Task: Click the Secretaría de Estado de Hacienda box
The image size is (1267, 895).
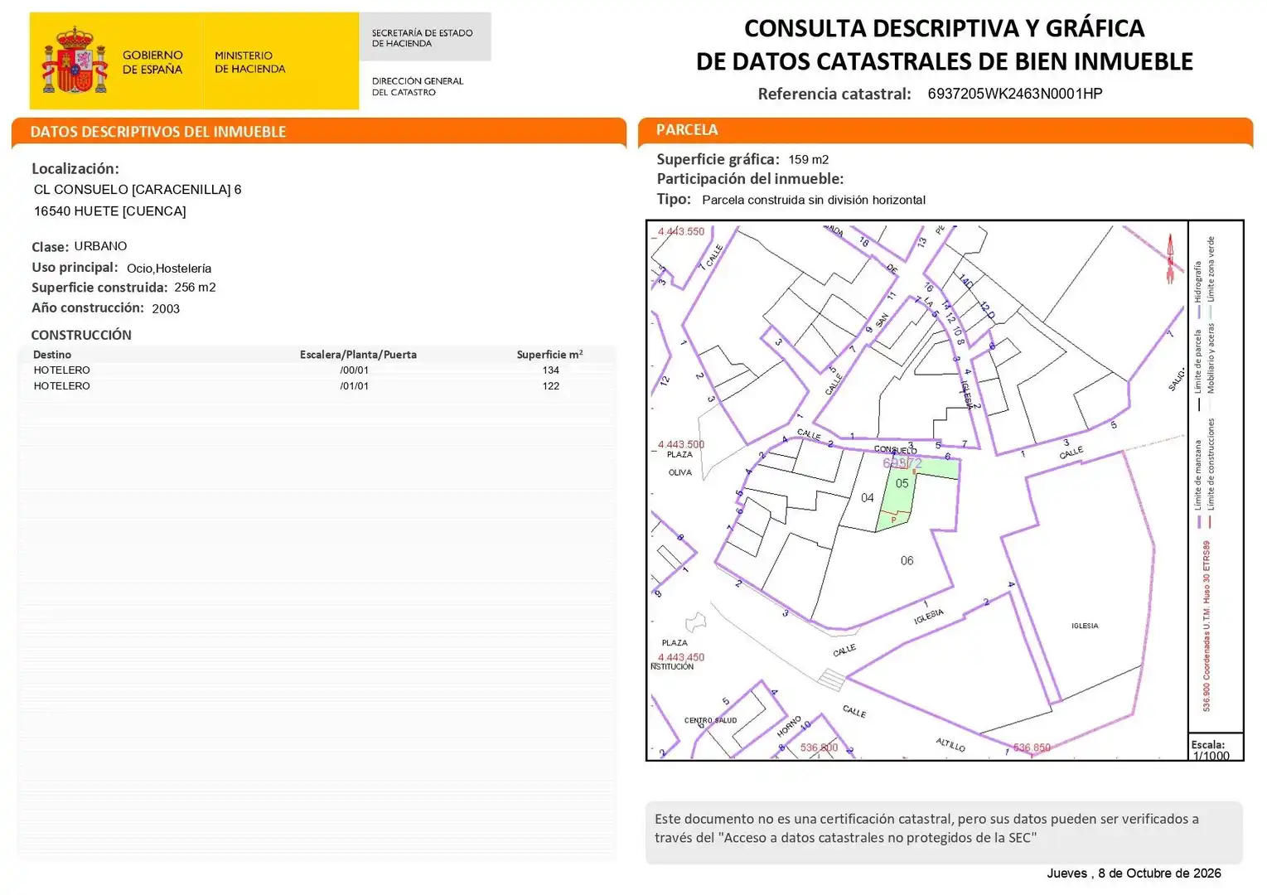Action: pos(425,37)
